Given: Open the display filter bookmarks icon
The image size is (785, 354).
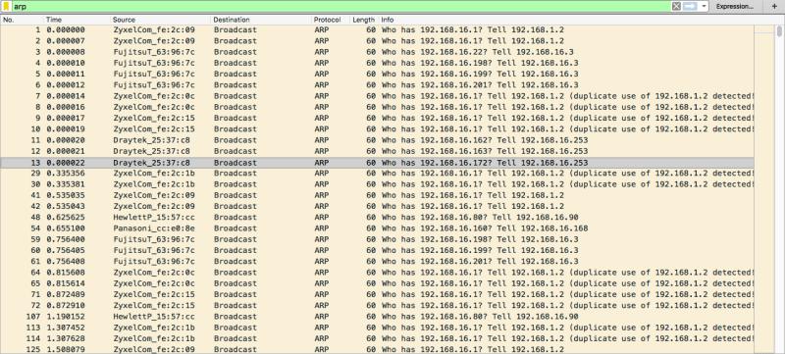Looking at the screenshot, I should (7, 7).
